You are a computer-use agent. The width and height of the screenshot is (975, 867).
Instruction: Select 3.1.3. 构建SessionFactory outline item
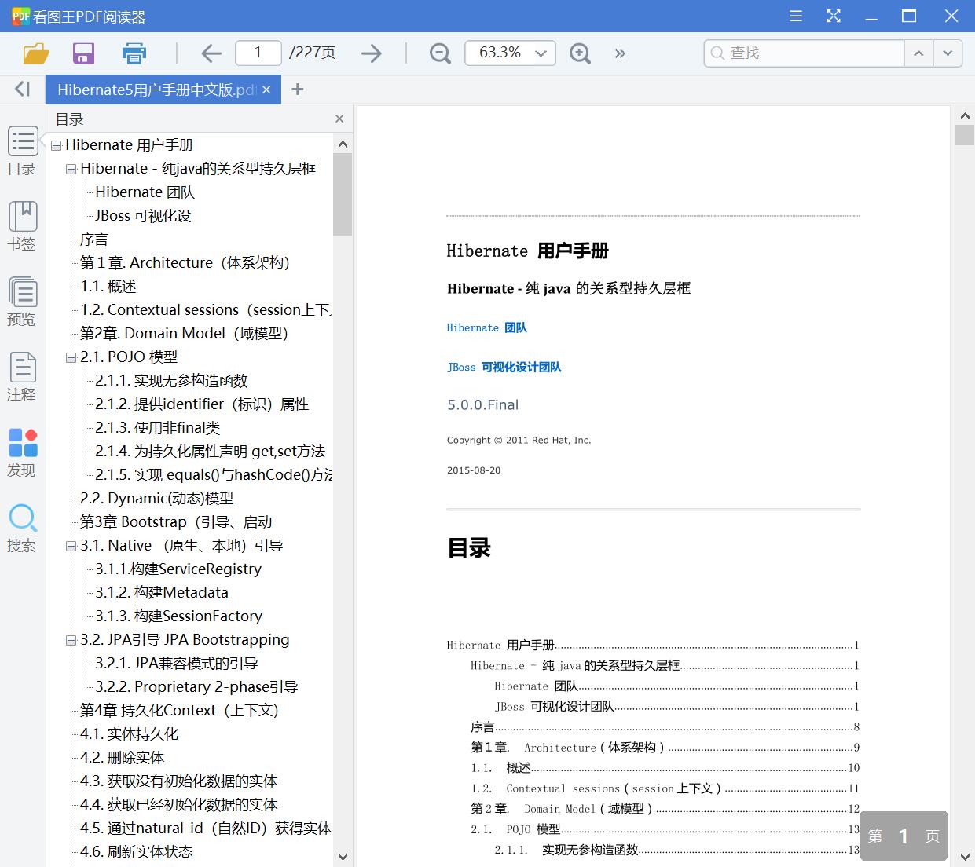pyautogui.click(x=178, y=616)
